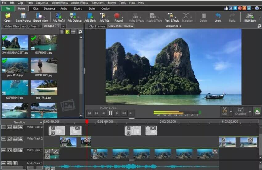
Task: Collapse Video Track 2 with the minus button
Action: (3, 139)
